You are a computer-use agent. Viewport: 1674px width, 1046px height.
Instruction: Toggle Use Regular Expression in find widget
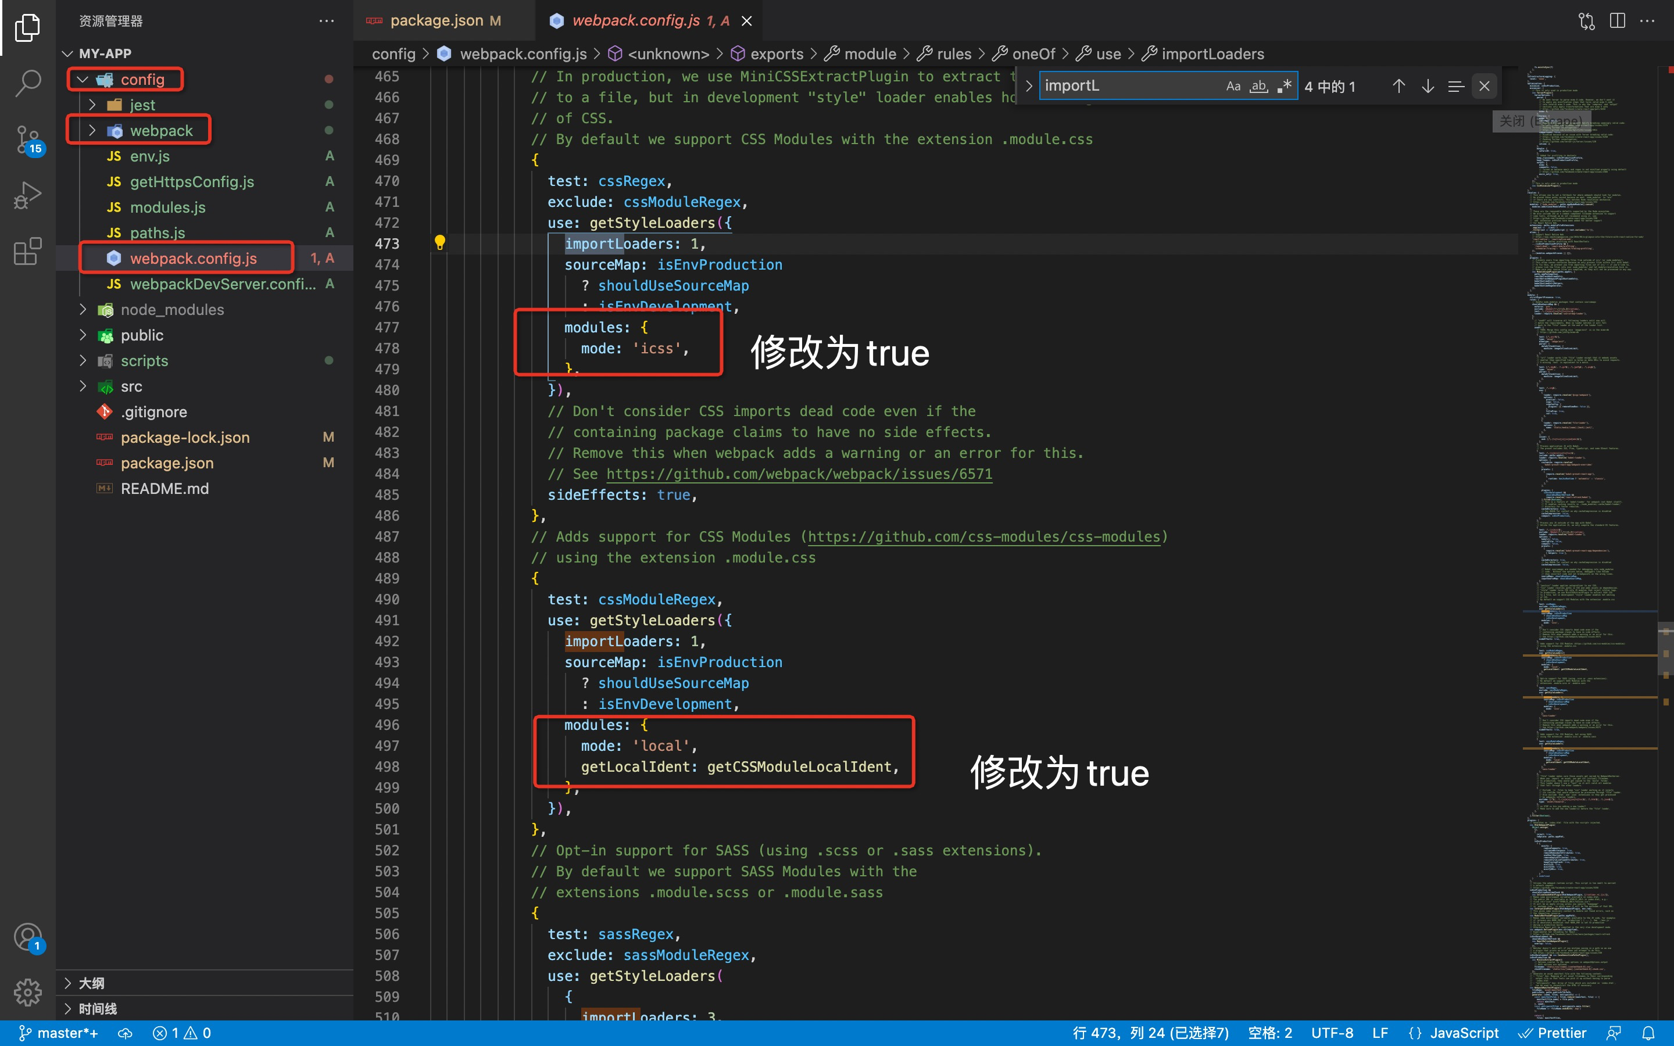coord(1284,87)
